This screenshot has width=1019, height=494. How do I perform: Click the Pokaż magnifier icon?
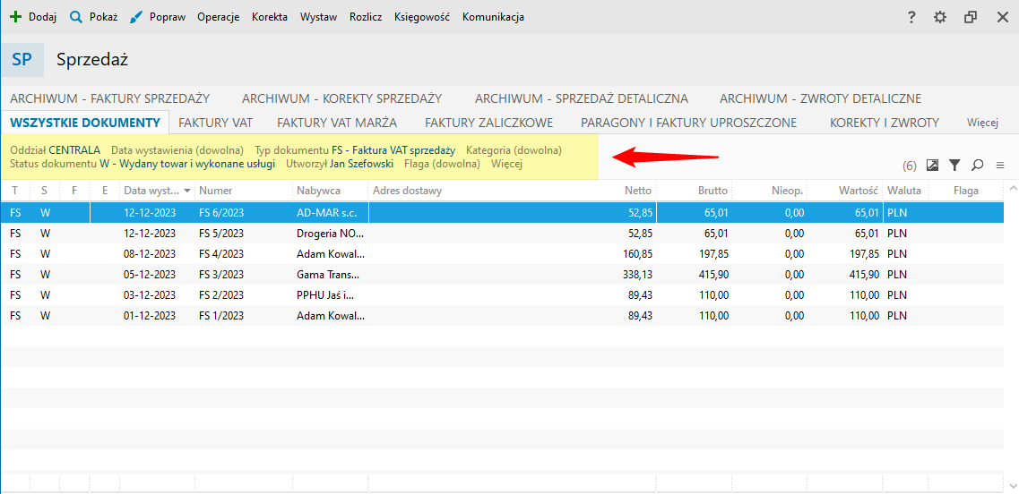coord(76,18)
